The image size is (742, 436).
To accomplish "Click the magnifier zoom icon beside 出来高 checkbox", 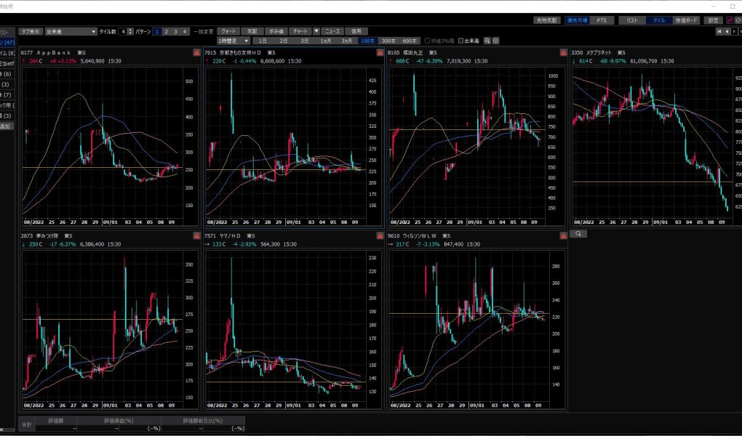I will [x=487, y=41].
